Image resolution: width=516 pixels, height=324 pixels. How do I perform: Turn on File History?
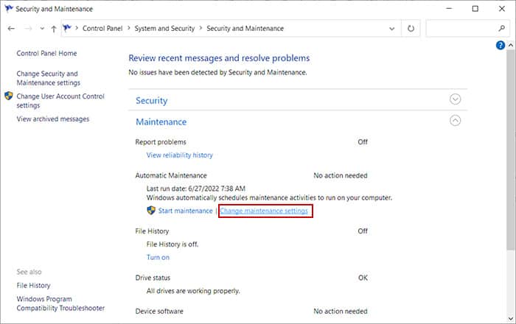158,257
